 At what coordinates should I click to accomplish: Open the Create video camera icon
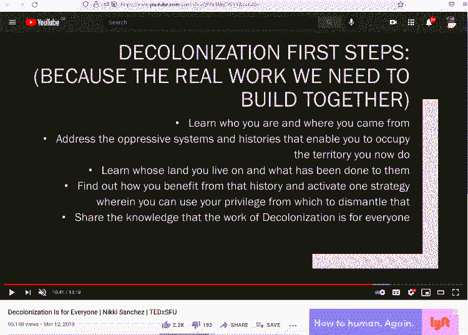393,22
